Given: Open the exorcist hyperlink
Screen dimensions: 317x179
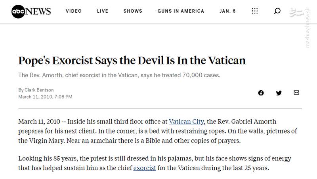Looking at the screenshot, I should [x=145, y=168].
